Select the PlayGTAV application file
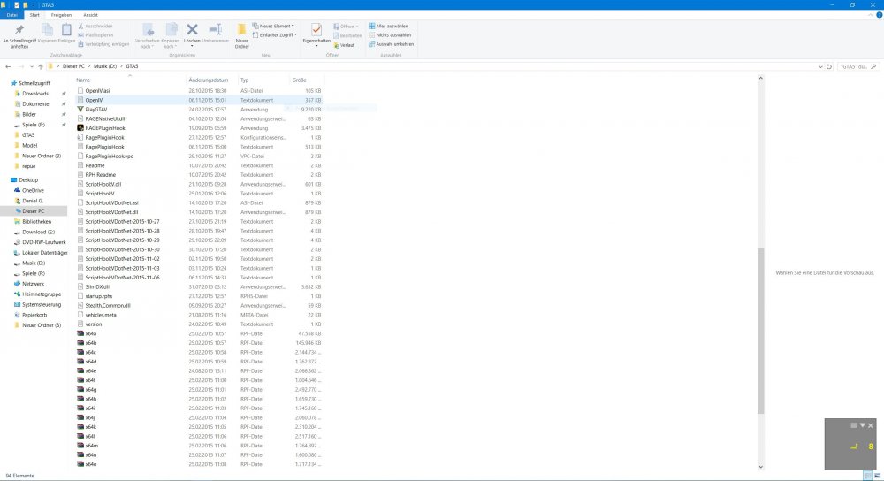 pos(95,109)
